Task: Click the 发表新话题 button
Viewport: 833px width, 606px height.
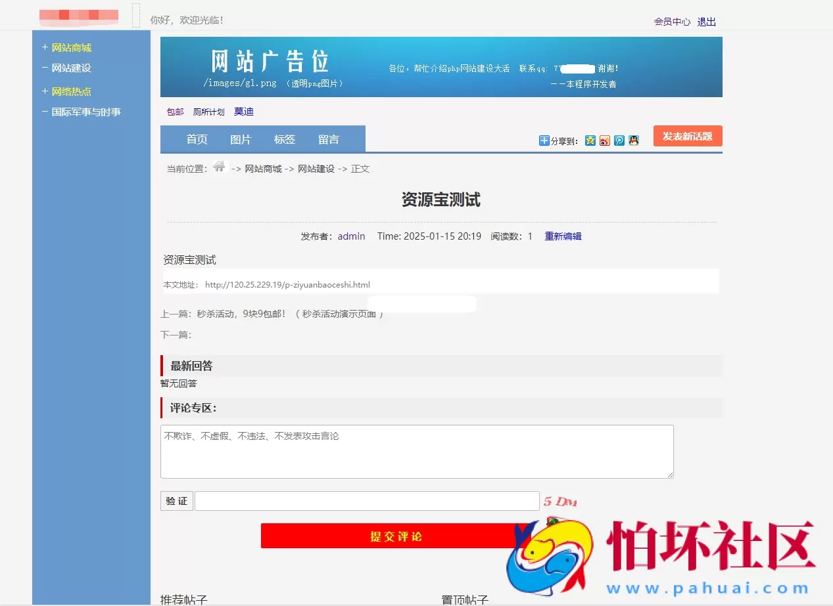Action: click(x=687, y=136)
